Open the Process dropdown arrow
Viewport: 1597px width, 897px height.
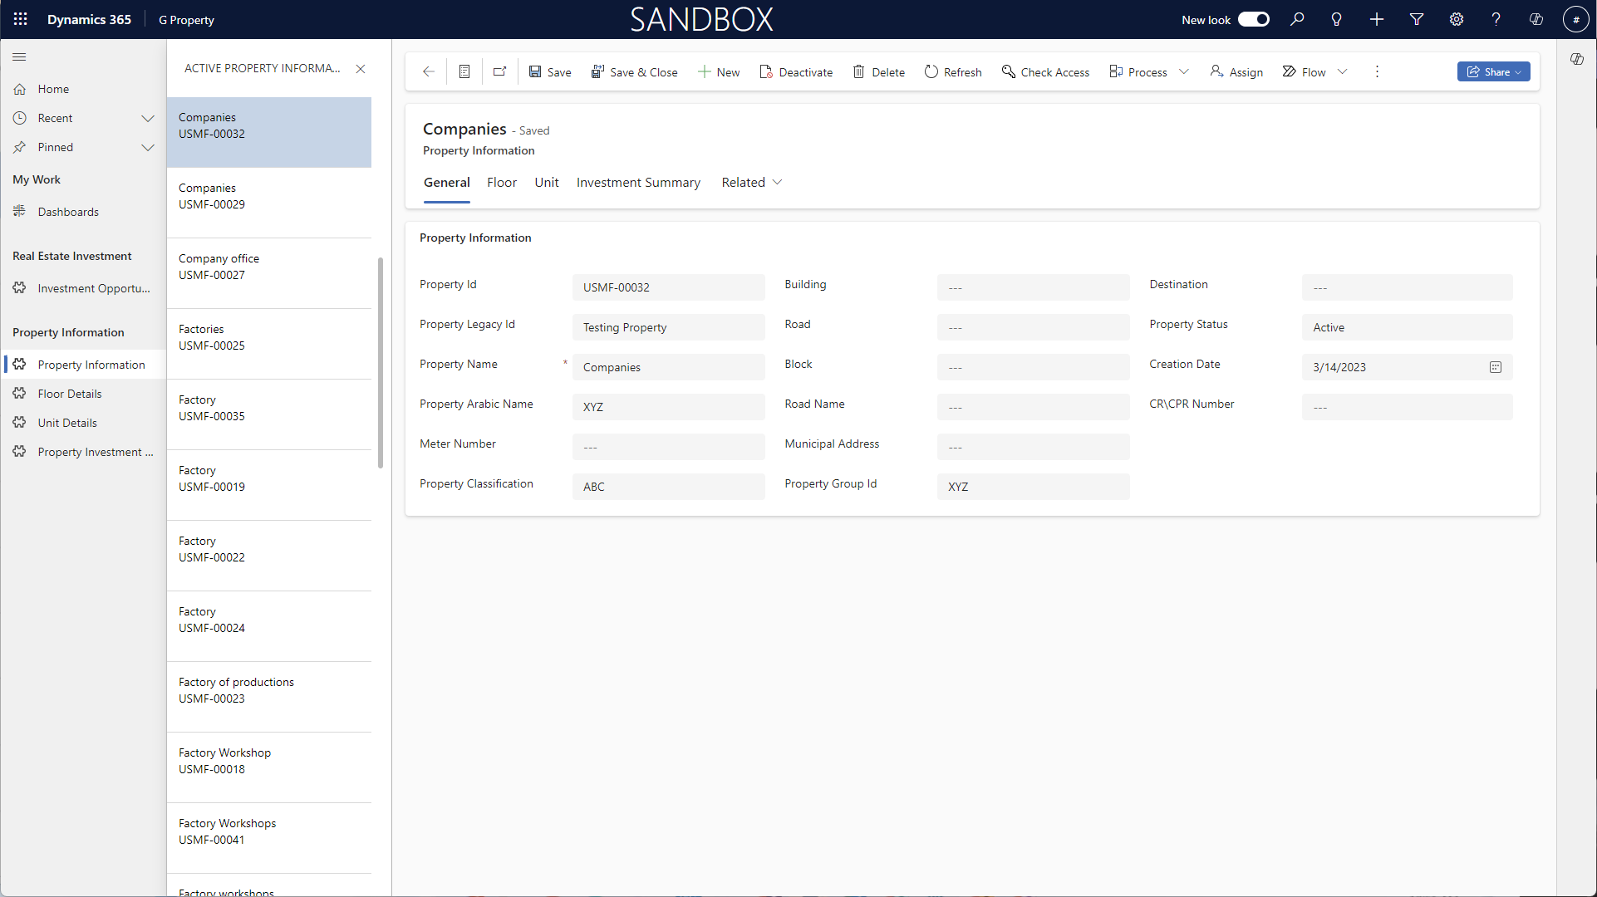(x=1184, y=72)
